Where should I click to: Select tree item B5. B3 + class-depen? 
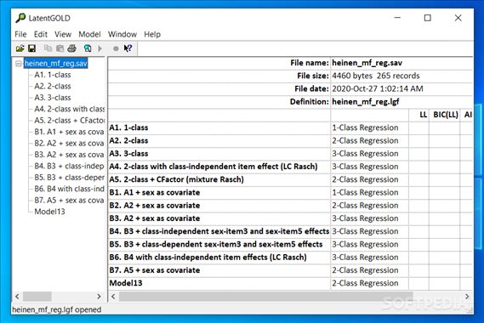coord(70,178)
